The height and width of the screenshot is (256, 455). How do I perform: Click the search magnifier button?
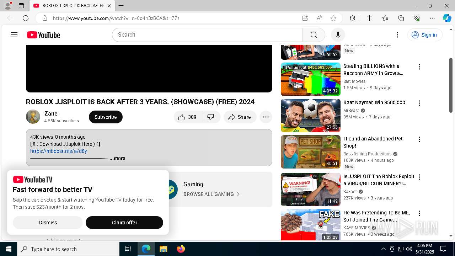[314, 35]
